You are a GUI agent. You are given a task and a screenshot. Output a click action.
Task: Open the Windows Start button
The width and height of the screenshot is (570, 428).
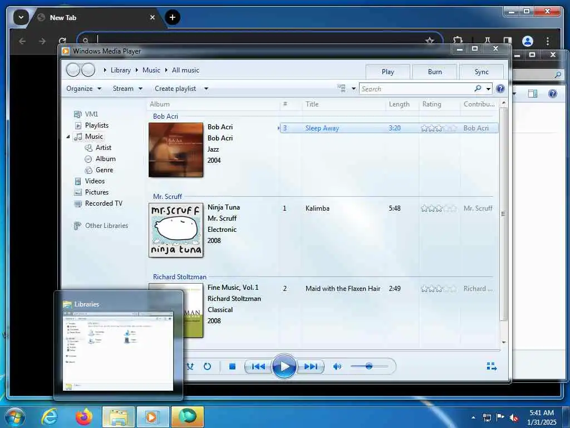pos(15,417)
